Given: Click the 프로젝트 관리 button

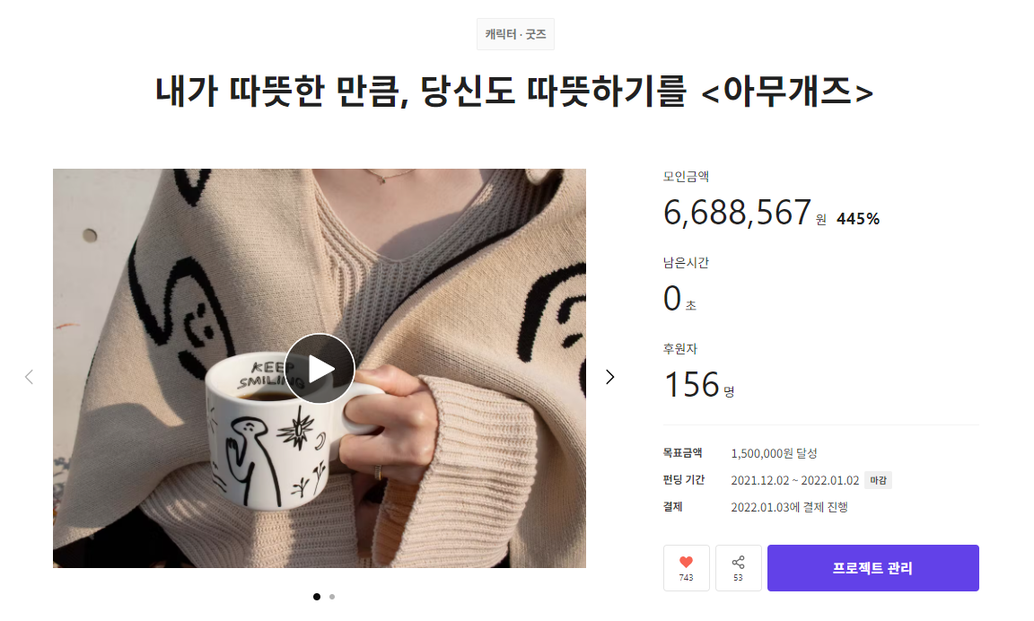Looking at the screenshot, I should point(872,567).
